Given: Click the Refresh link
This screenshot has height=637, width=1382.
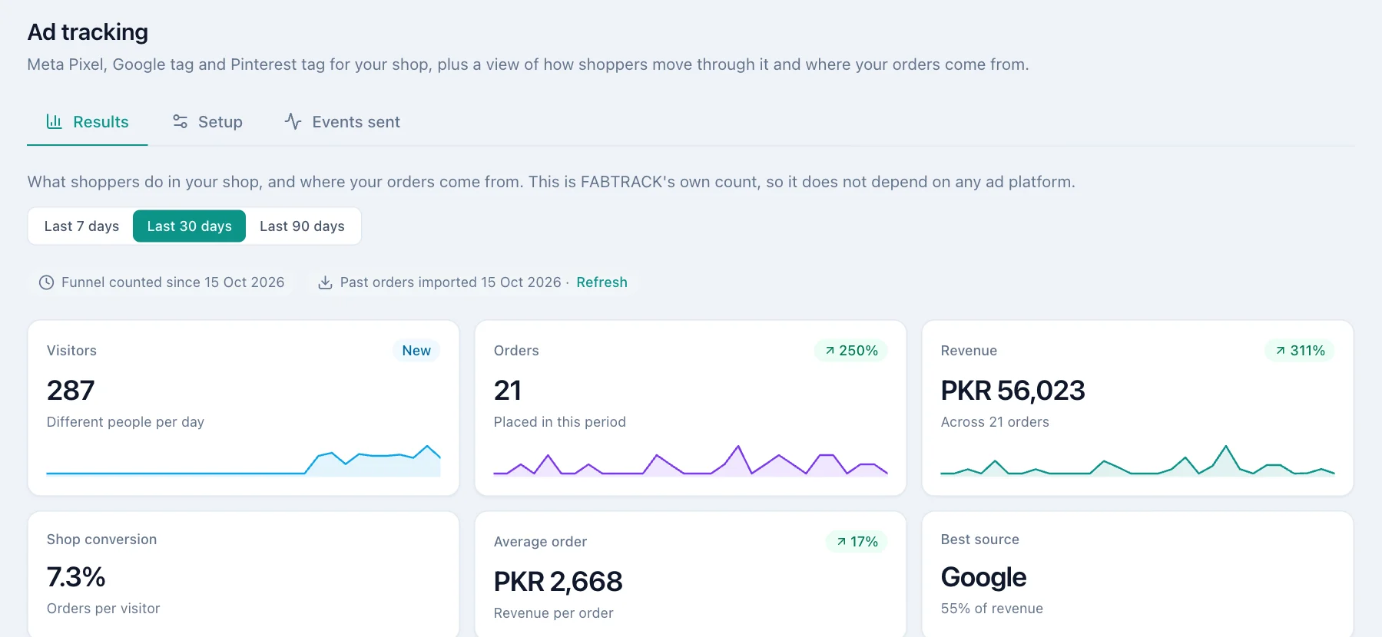Looking at the screenshot, I should pos(602,282).
